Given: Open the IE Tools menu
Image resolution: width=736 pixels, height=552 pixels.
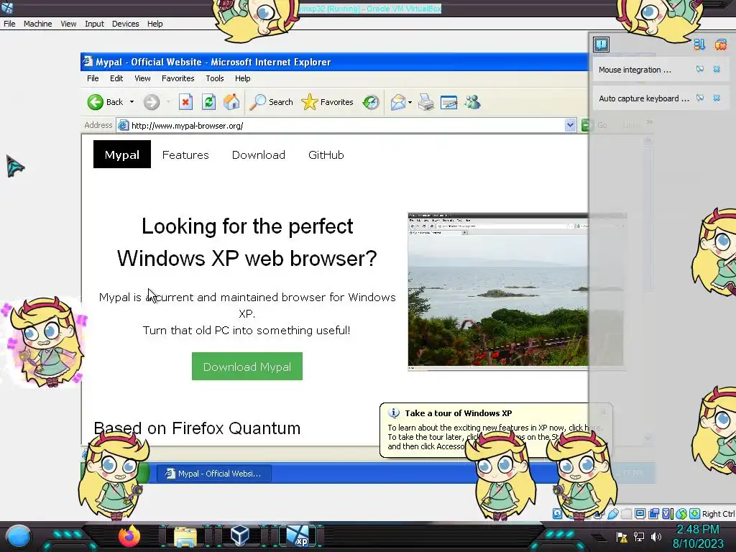Looking at the screenshot, I should coord(214,78).
